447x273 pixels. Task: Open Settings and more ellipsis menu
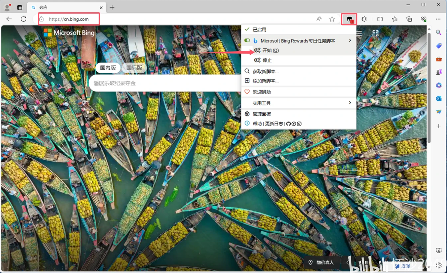point(438,19)
